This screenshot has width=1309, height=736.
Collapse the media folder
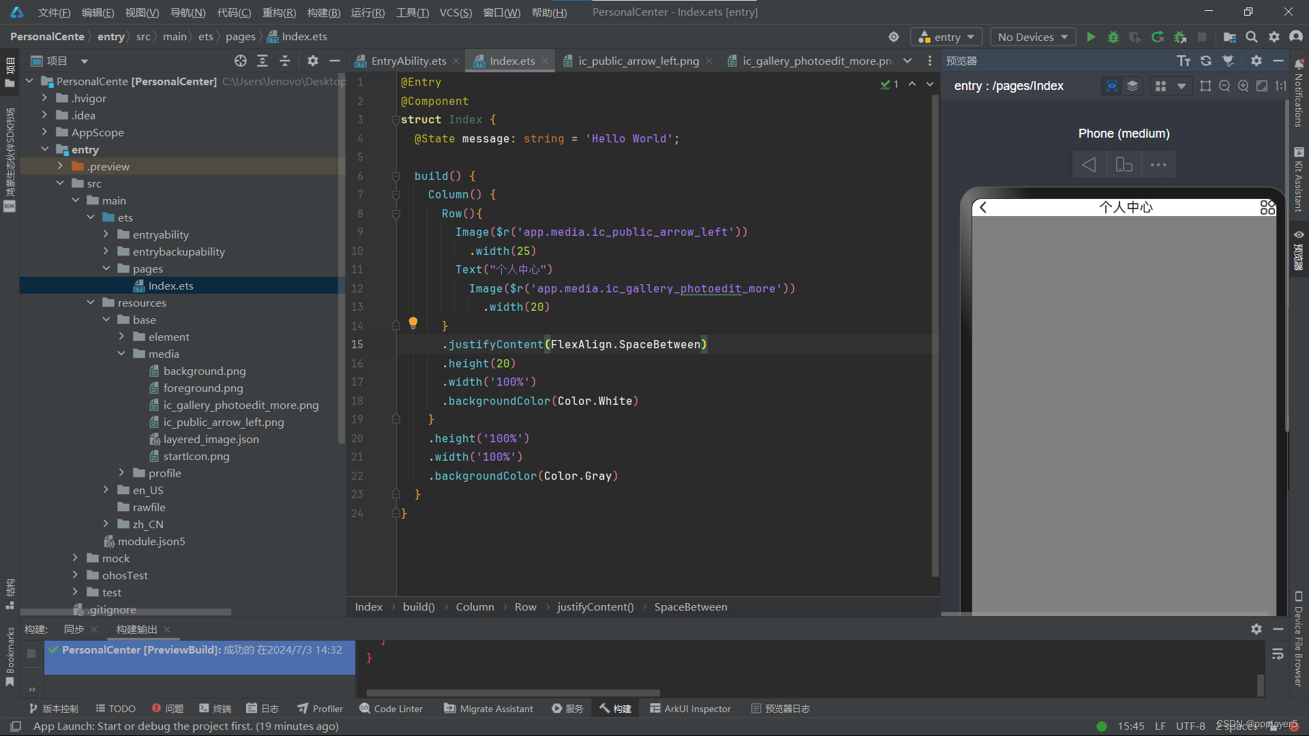121,354
